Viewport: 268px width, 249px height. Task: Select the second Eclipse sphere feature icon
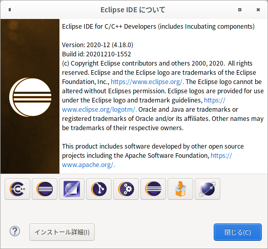[153, 189]
